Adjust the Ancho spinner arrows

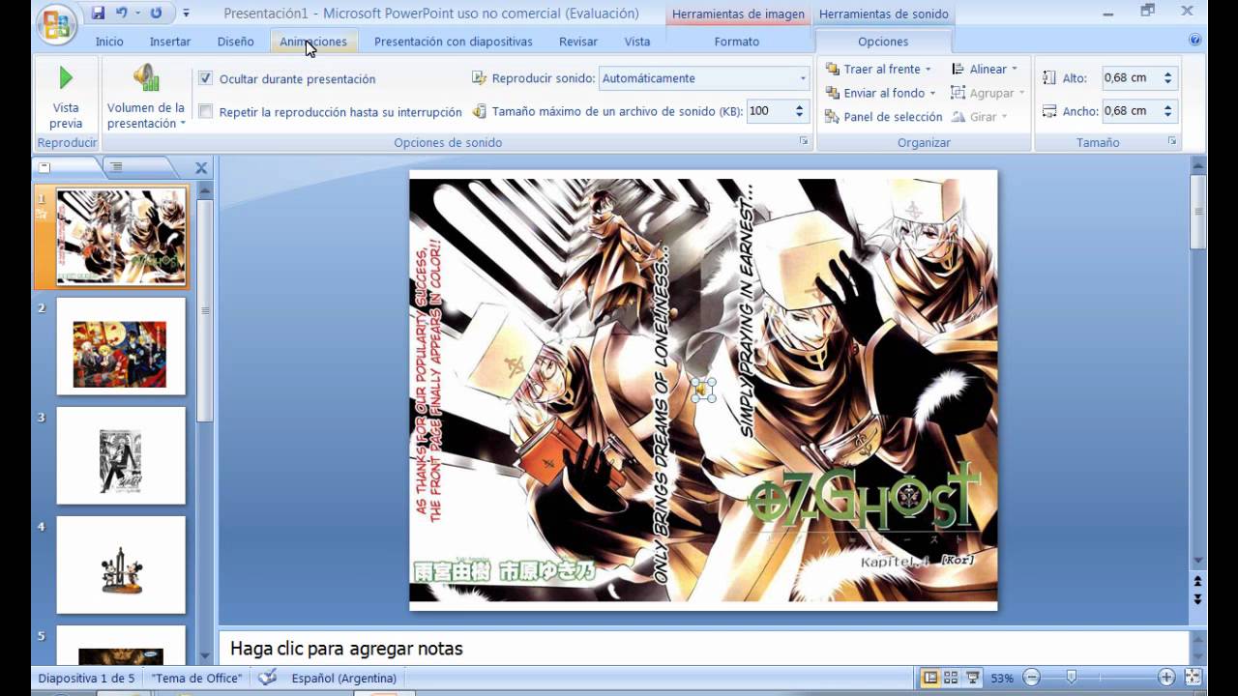coord(1168,110)
